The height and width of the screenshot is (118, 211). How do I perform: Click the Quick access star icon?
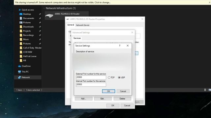point(20,10)
